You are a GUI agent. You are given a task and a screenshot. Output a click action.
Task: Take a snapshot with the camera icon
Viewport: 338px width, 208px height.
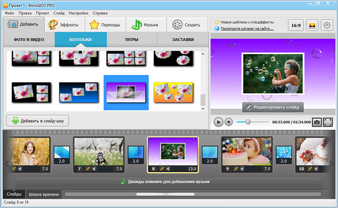[x=317, y=122]
